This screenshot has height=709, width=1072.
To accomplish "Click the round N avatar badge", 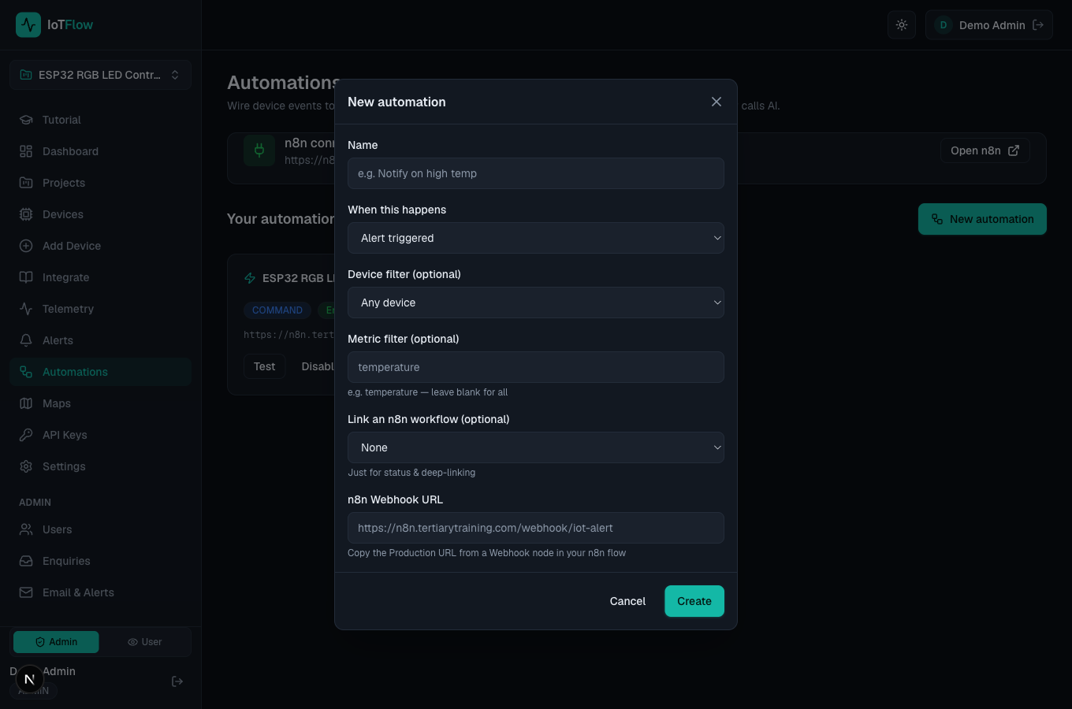I will [30, 679].
